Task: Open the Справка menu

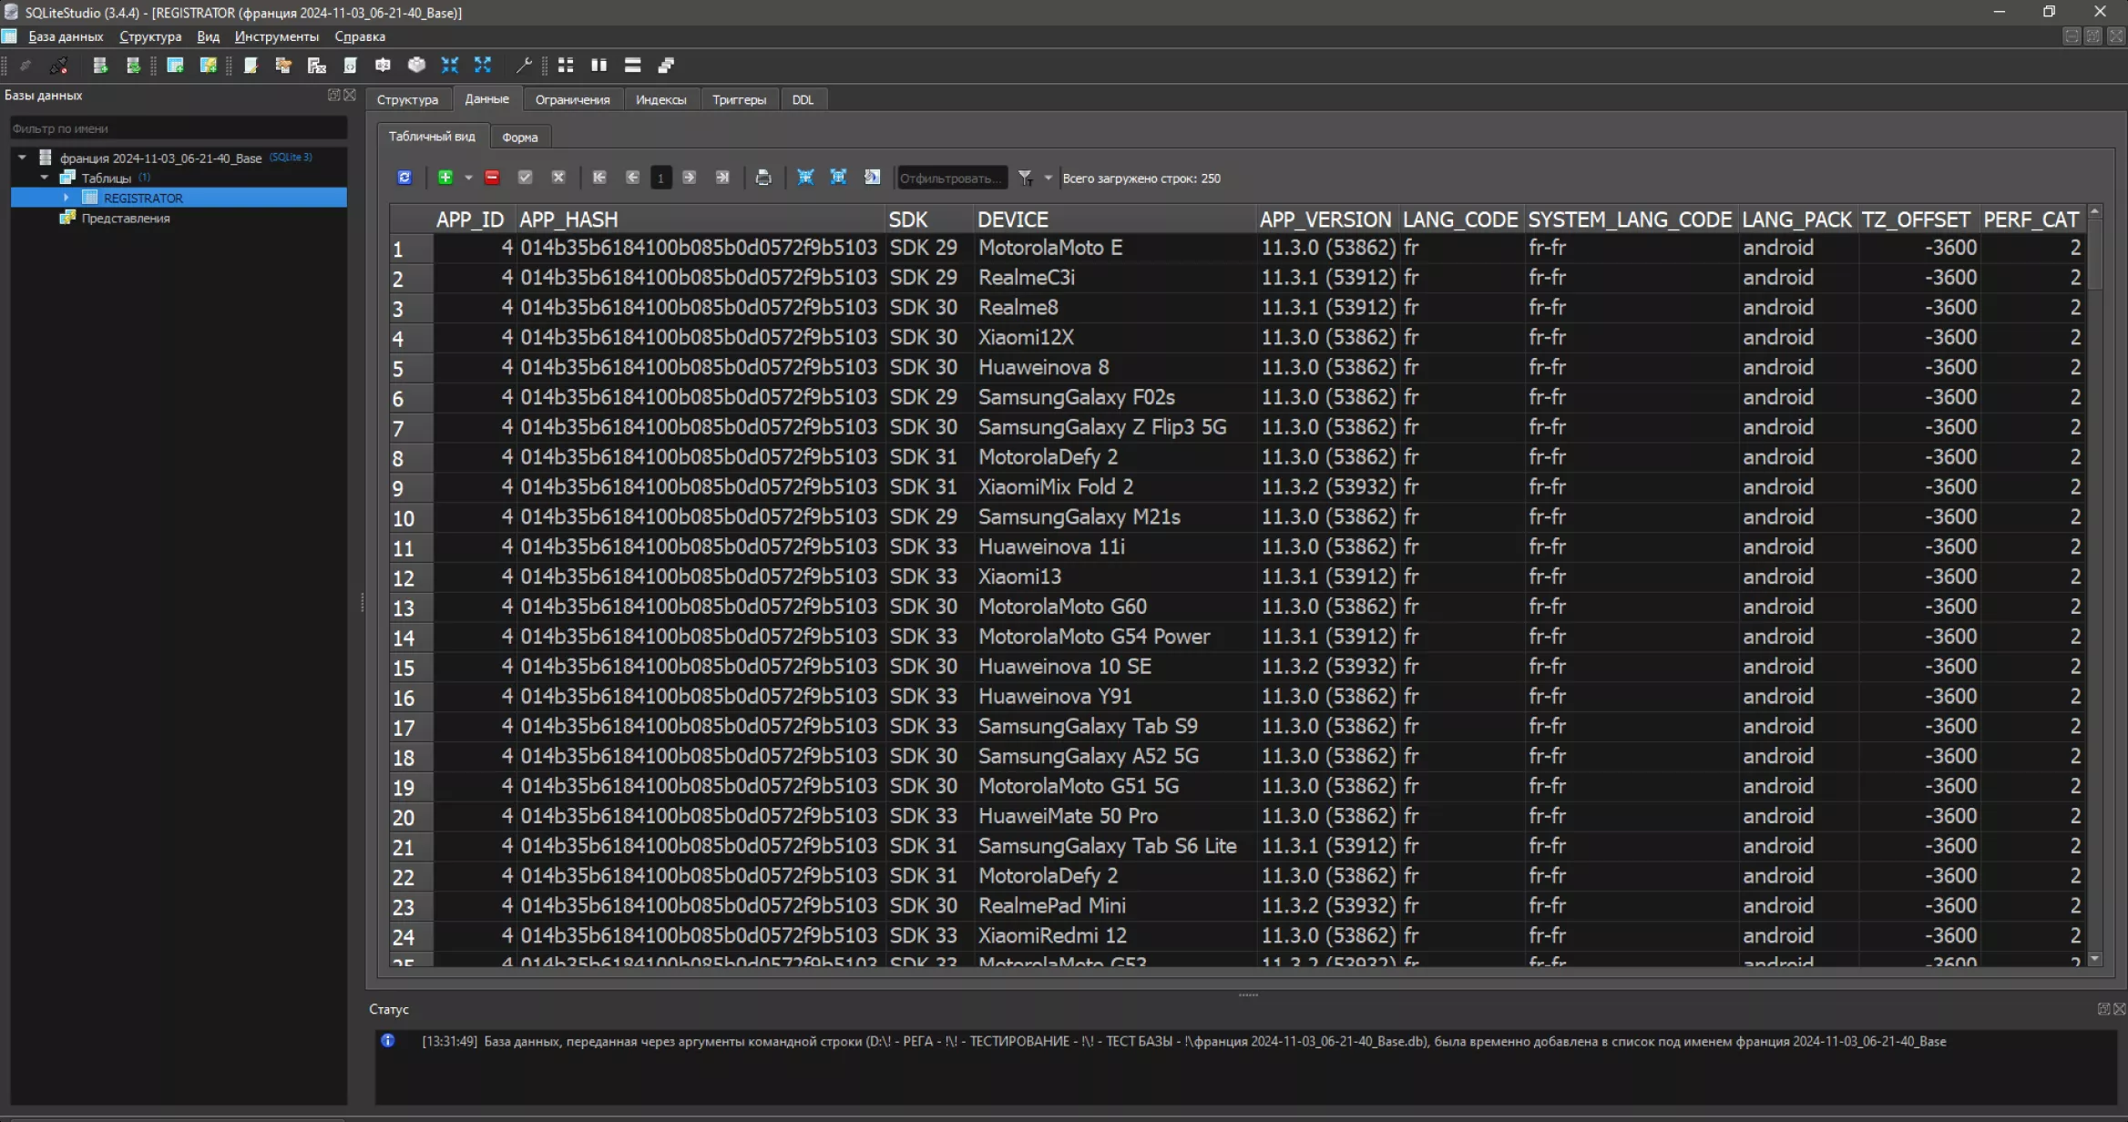Action: tap(360, 36)
